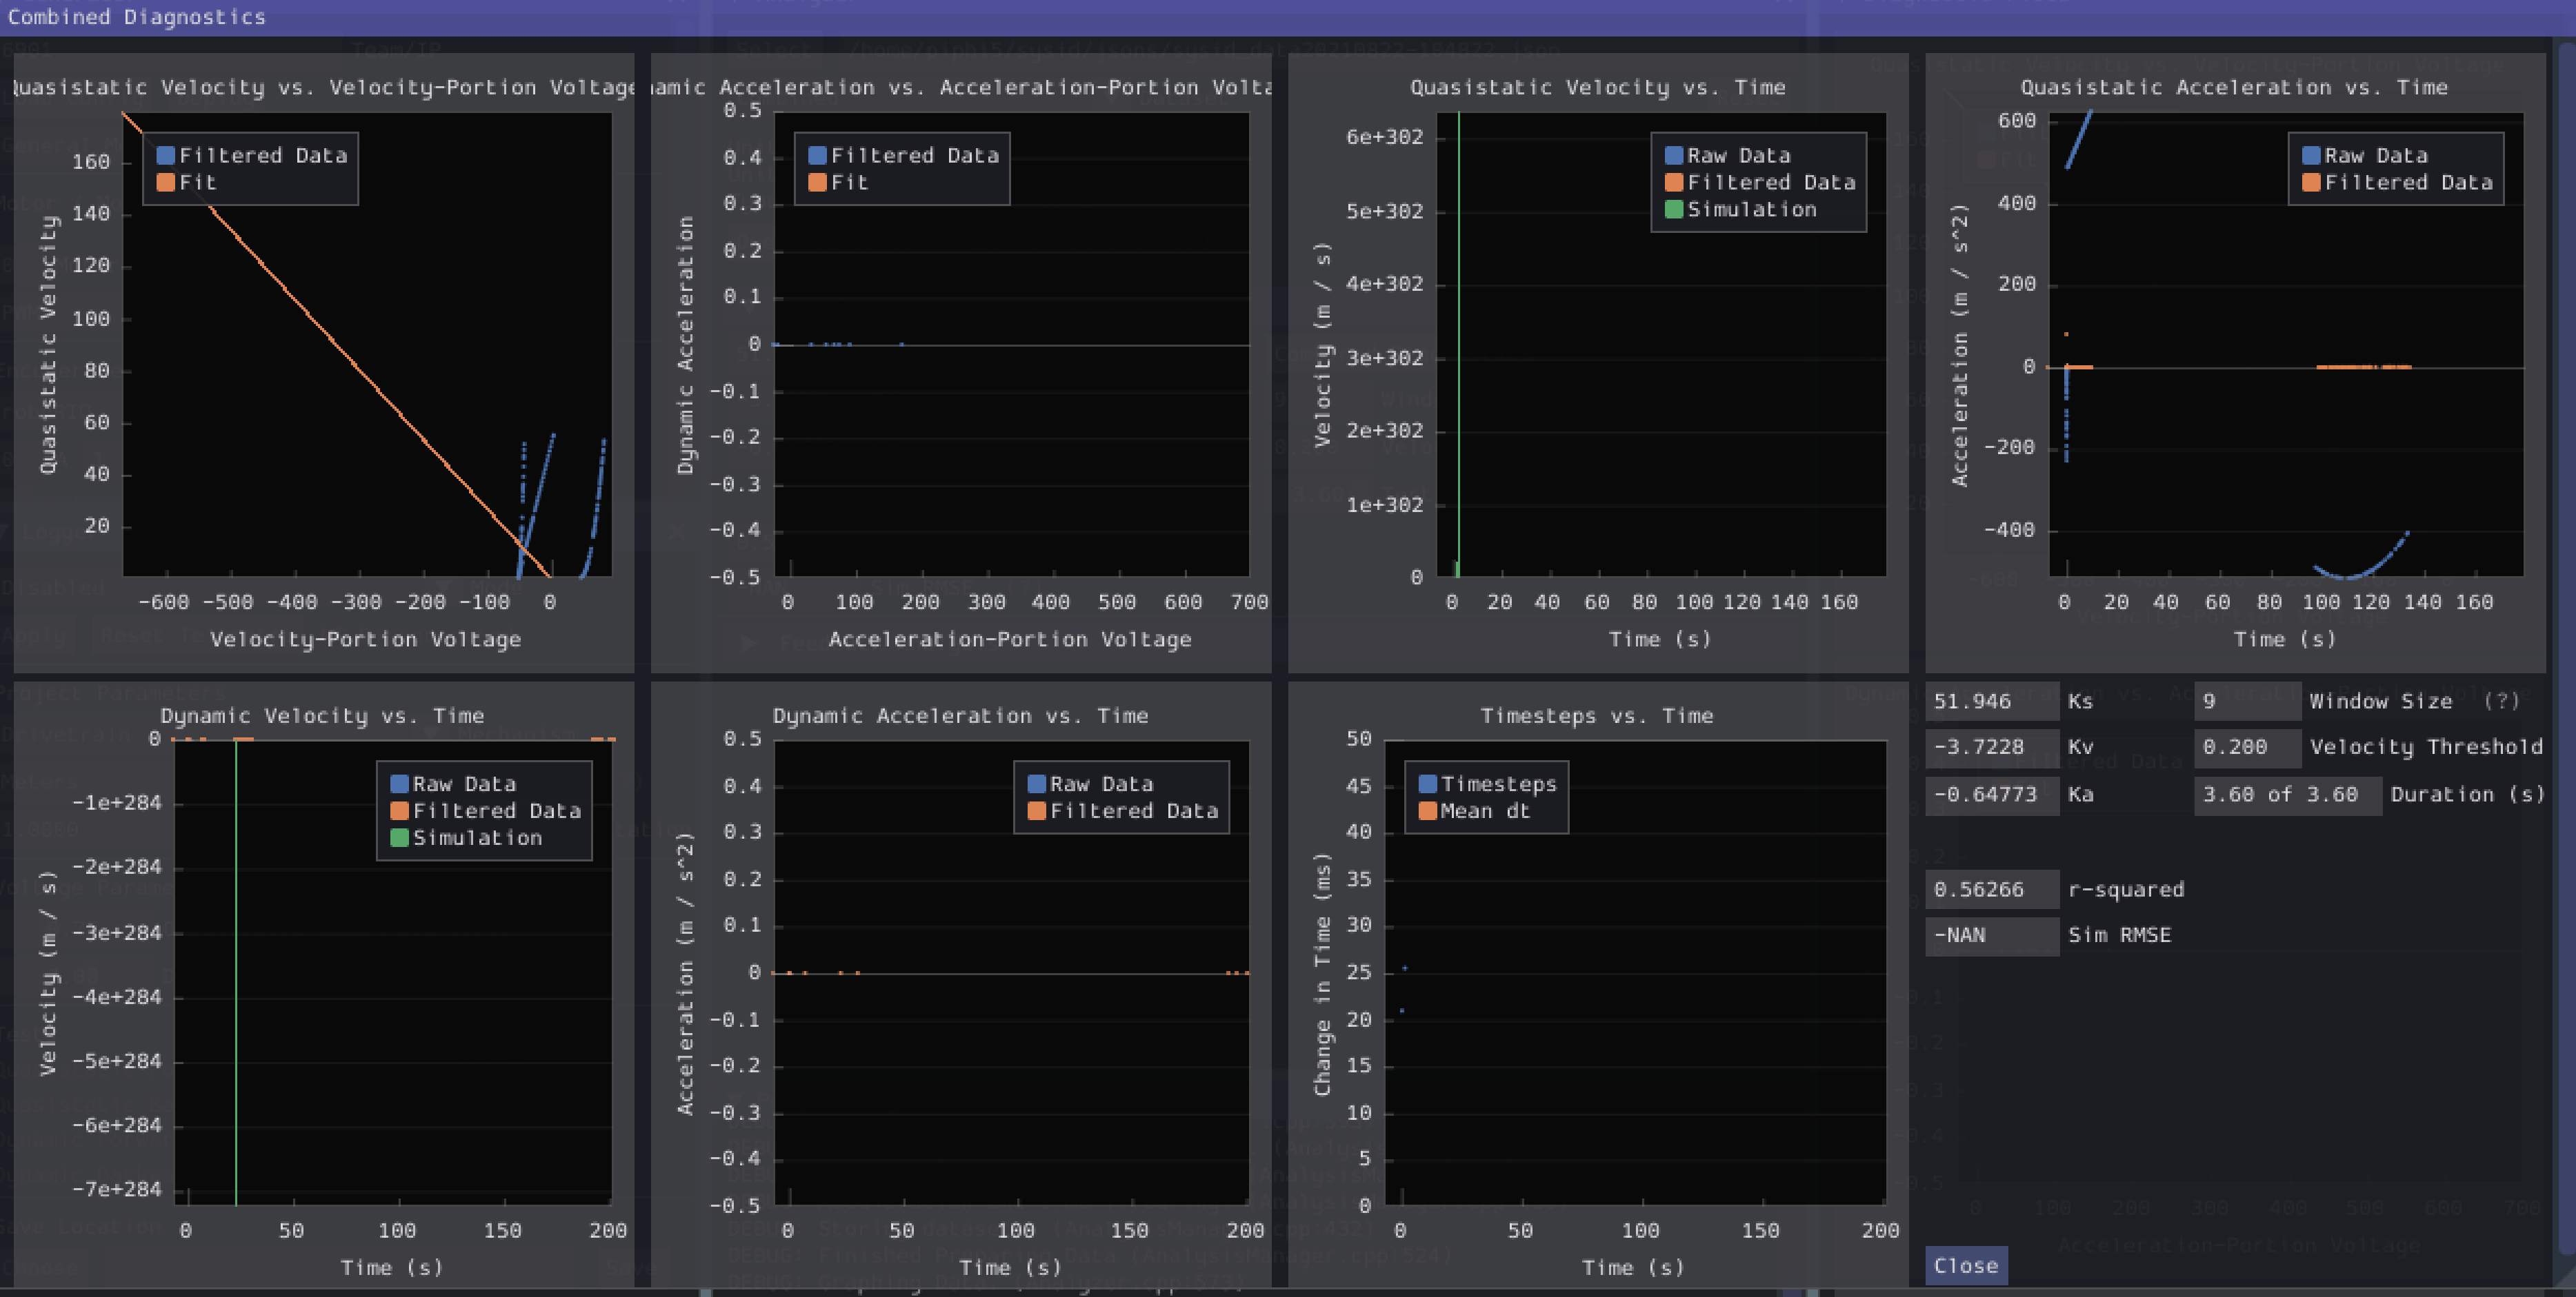This screenshot has height=1297, width=2576.
Task: Adjust the Velocity Threshold value control
Action: (x=2247, y=748)
